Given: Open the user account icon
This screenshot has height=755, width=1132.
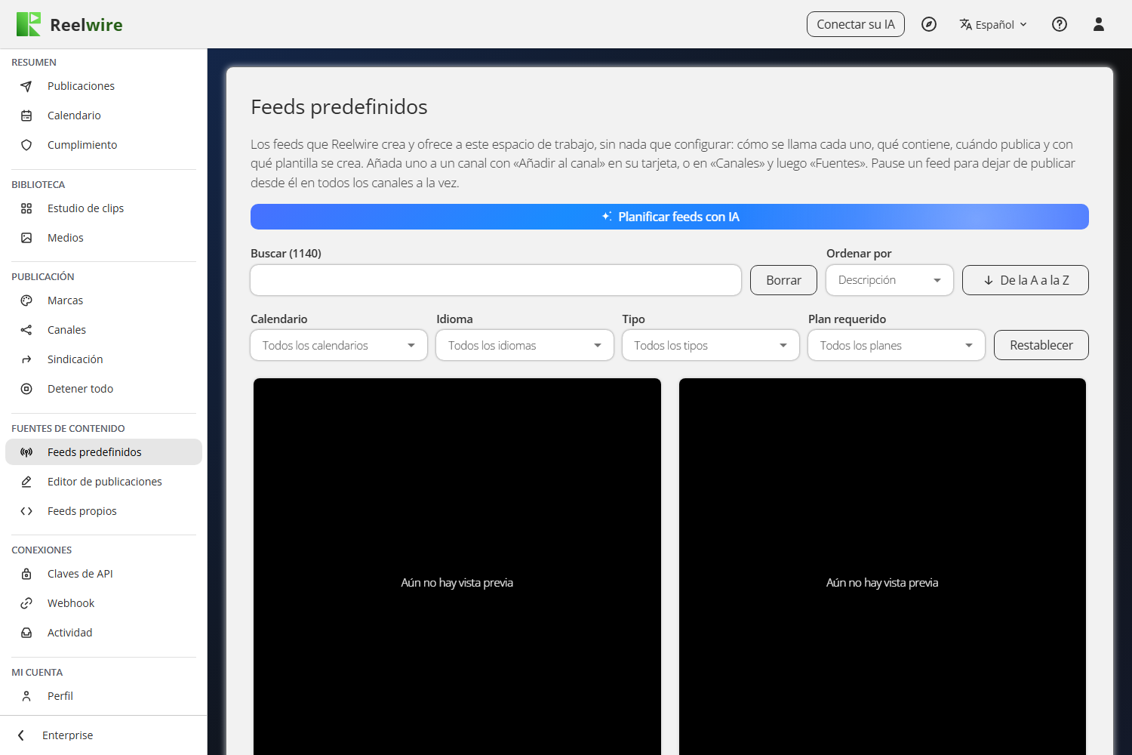Looking at the screenshot, I should pyautogui.click(x=1099, y=24).
